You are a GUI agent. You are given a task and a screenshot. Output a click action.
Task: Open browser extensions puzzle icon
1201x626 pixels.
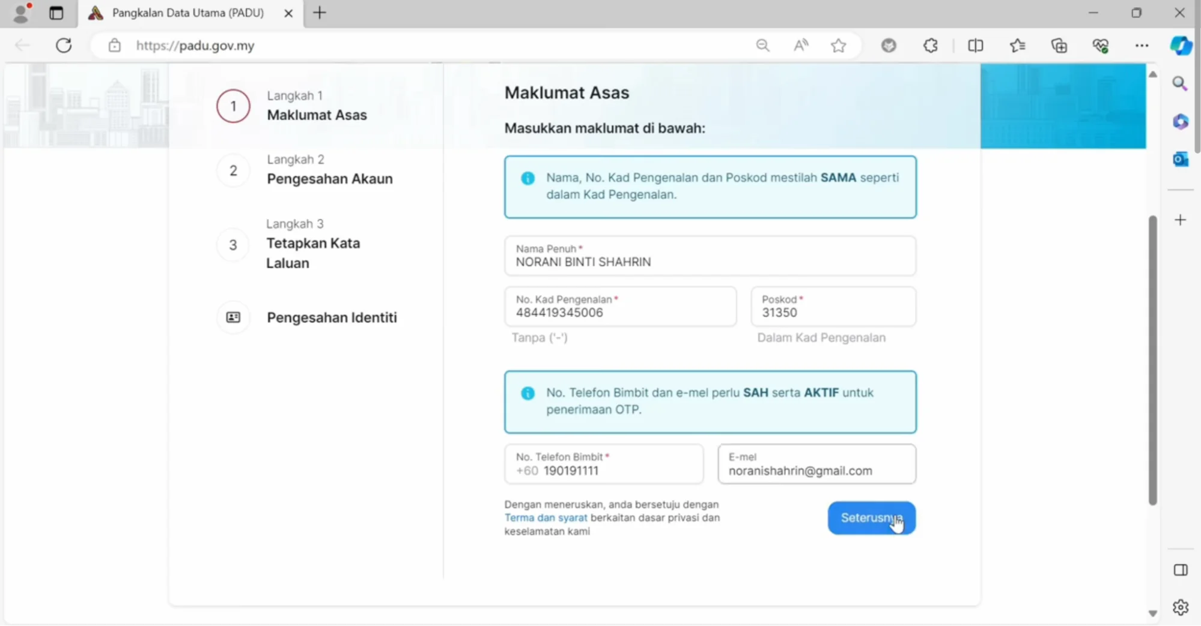pyautogui.click(x=931, y=46)
